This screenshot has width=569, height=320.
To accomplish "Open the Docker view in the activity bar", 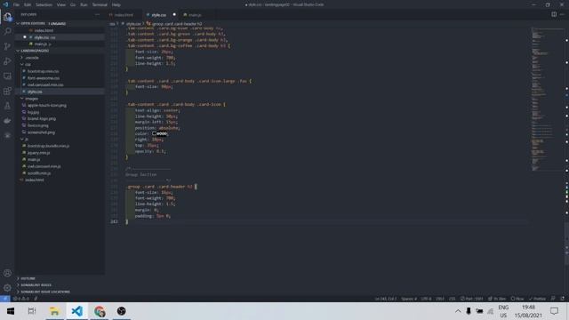I will (7, 121).
